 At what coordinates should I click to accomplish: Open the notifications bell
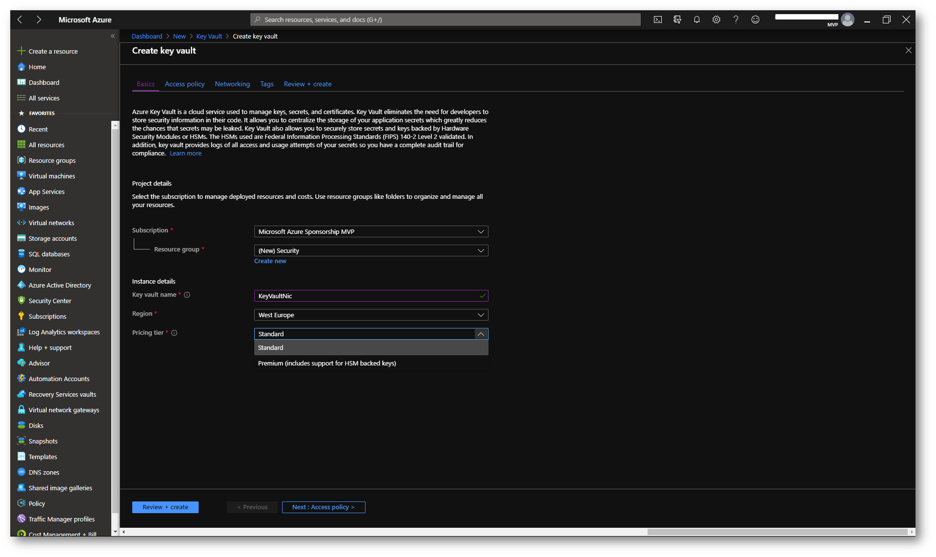pyautogui.click(x=696, y=19)
